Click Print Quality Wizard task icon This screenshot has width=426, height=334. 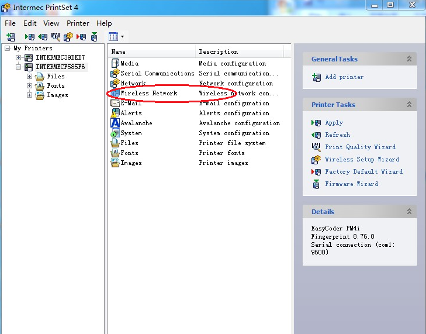(x=316, y=147)
